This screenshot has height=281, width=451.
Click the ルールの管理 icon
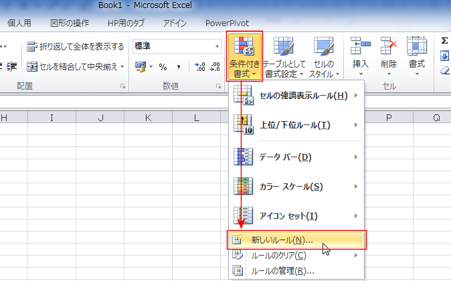[x=238, y=270]
